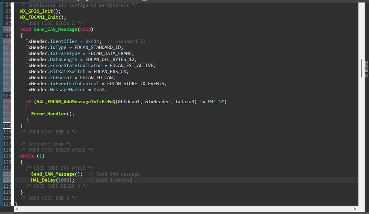Click line number 119 in the gutter

(x=7, y=156)
